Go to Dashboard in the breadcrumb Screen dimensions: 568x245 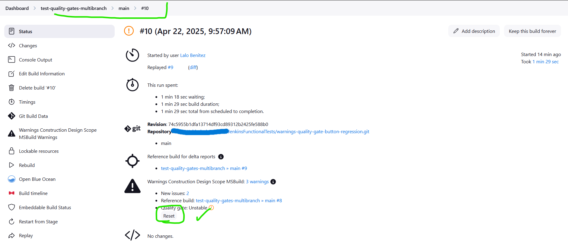click(x=17, y=8)
